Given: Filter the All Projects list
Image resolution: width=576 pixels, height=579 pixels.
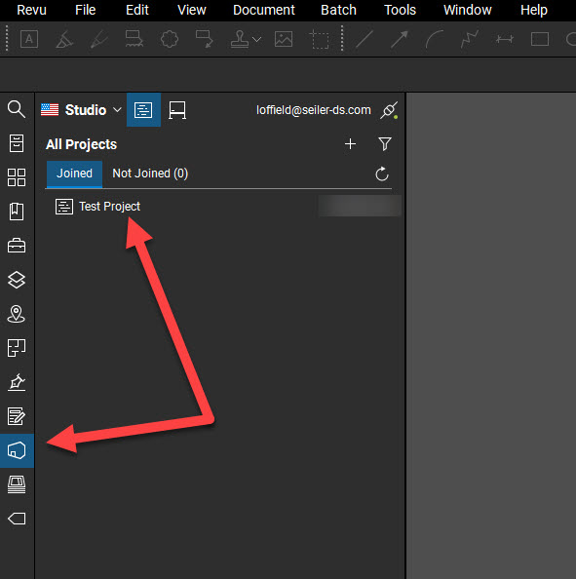Looking at the screenshot, I should (x=385, y=144).
